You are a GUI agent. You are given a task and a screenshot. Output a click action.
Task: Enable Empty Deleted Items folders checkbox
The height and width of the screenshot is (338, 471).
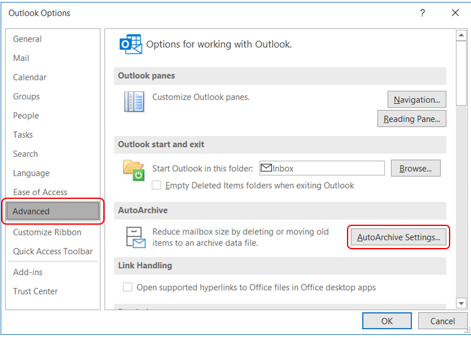tap(157, 186)
